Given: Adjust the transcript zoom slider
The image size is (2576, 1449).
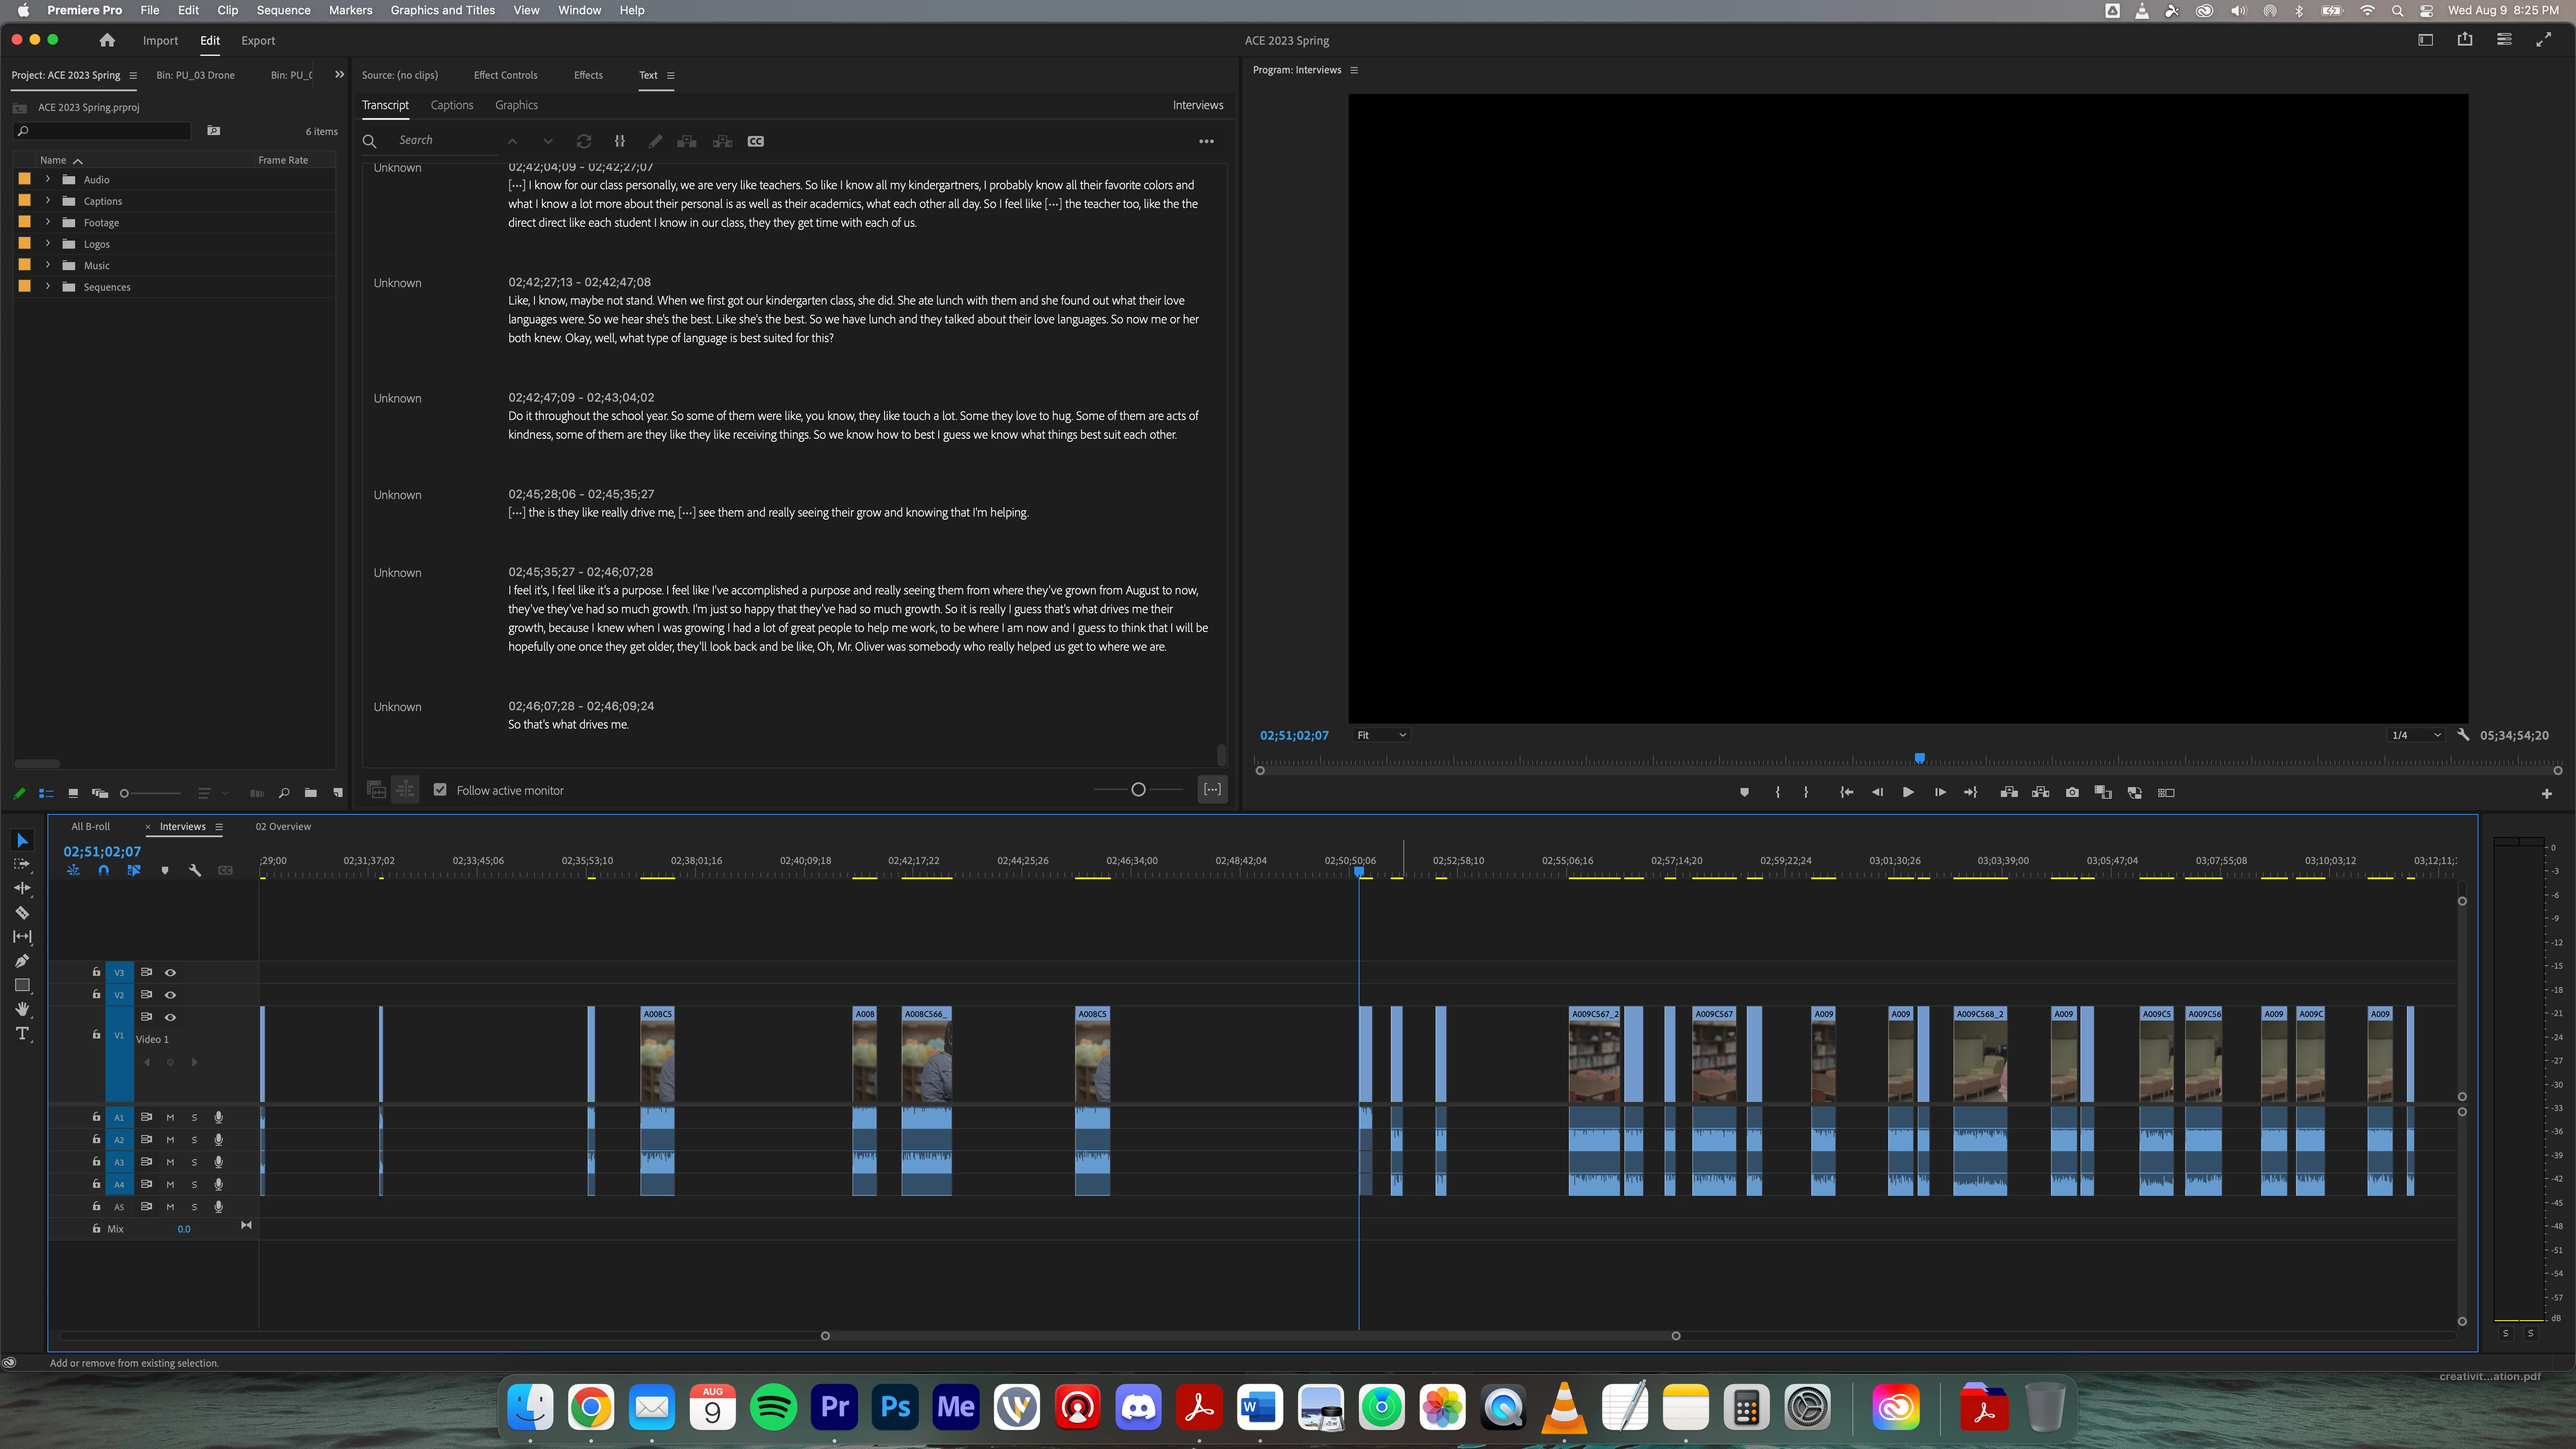Looking at the screenshot, I should (1138, 790).
